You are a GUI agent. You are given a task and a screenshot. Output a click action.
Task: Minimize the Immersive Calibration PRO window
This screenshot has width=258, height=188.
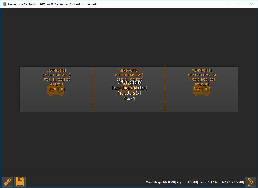coord(227,4)
